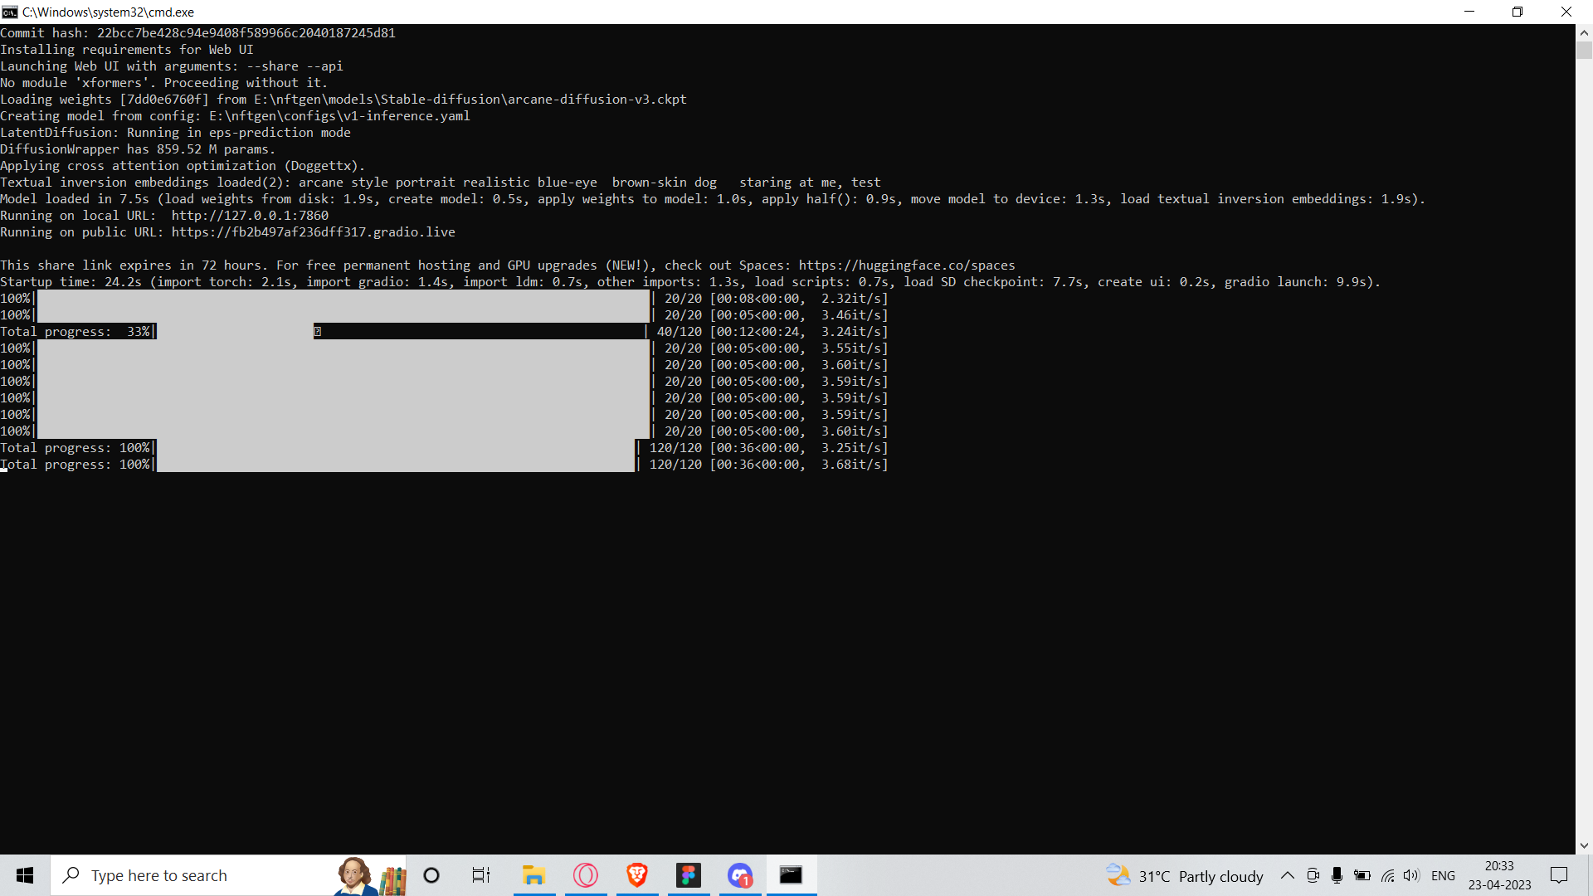Switch to the Brave browser taskbar icon

pyautogui.click(x=637, y=875)
